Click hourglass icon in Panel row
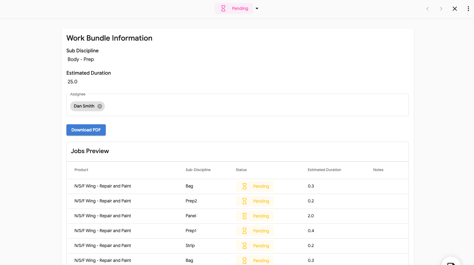474x265 pixels. pyautogui.click(x=244, y=216)
